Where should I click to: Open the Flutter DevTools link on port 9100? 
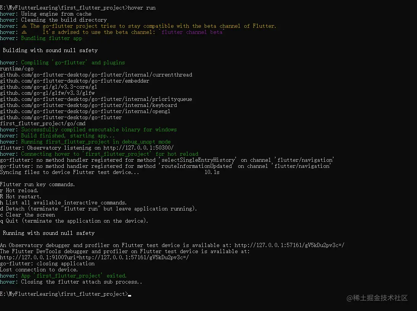click(x=94, y=258)
